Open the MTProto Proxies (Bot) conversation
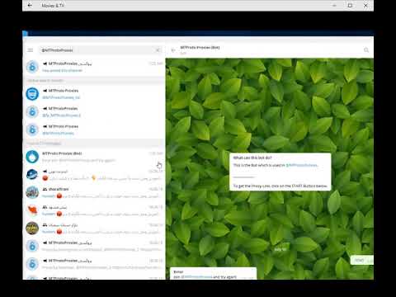The width and height of the screenshot is (396, 297). tap(94, 157)
